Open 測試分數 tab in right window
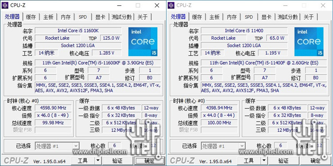 point(288,17)
